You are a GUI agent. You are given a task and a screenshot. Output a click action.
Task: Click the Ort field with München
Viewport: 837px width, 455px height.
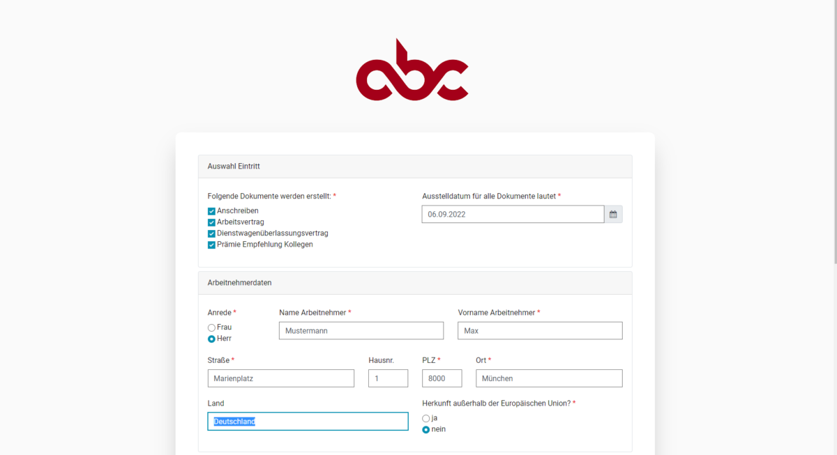tap(550, 378)
